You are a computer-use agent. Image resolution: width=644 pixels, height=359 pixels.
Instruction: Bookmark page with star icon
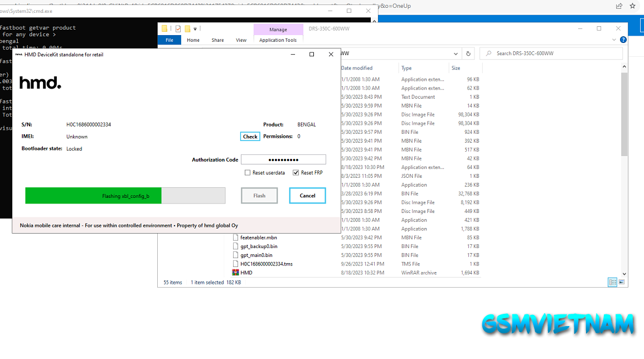(x=632, y=6)
